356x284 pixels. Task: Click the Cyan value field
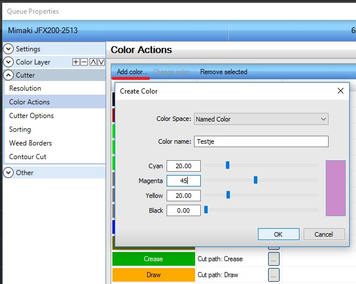(x=184, y=166)
